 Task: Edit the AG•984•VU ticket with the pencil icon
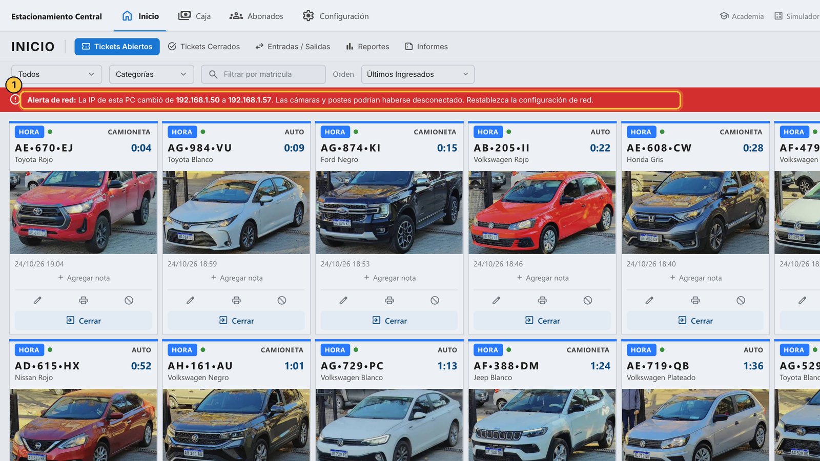(x=190, y=300)
